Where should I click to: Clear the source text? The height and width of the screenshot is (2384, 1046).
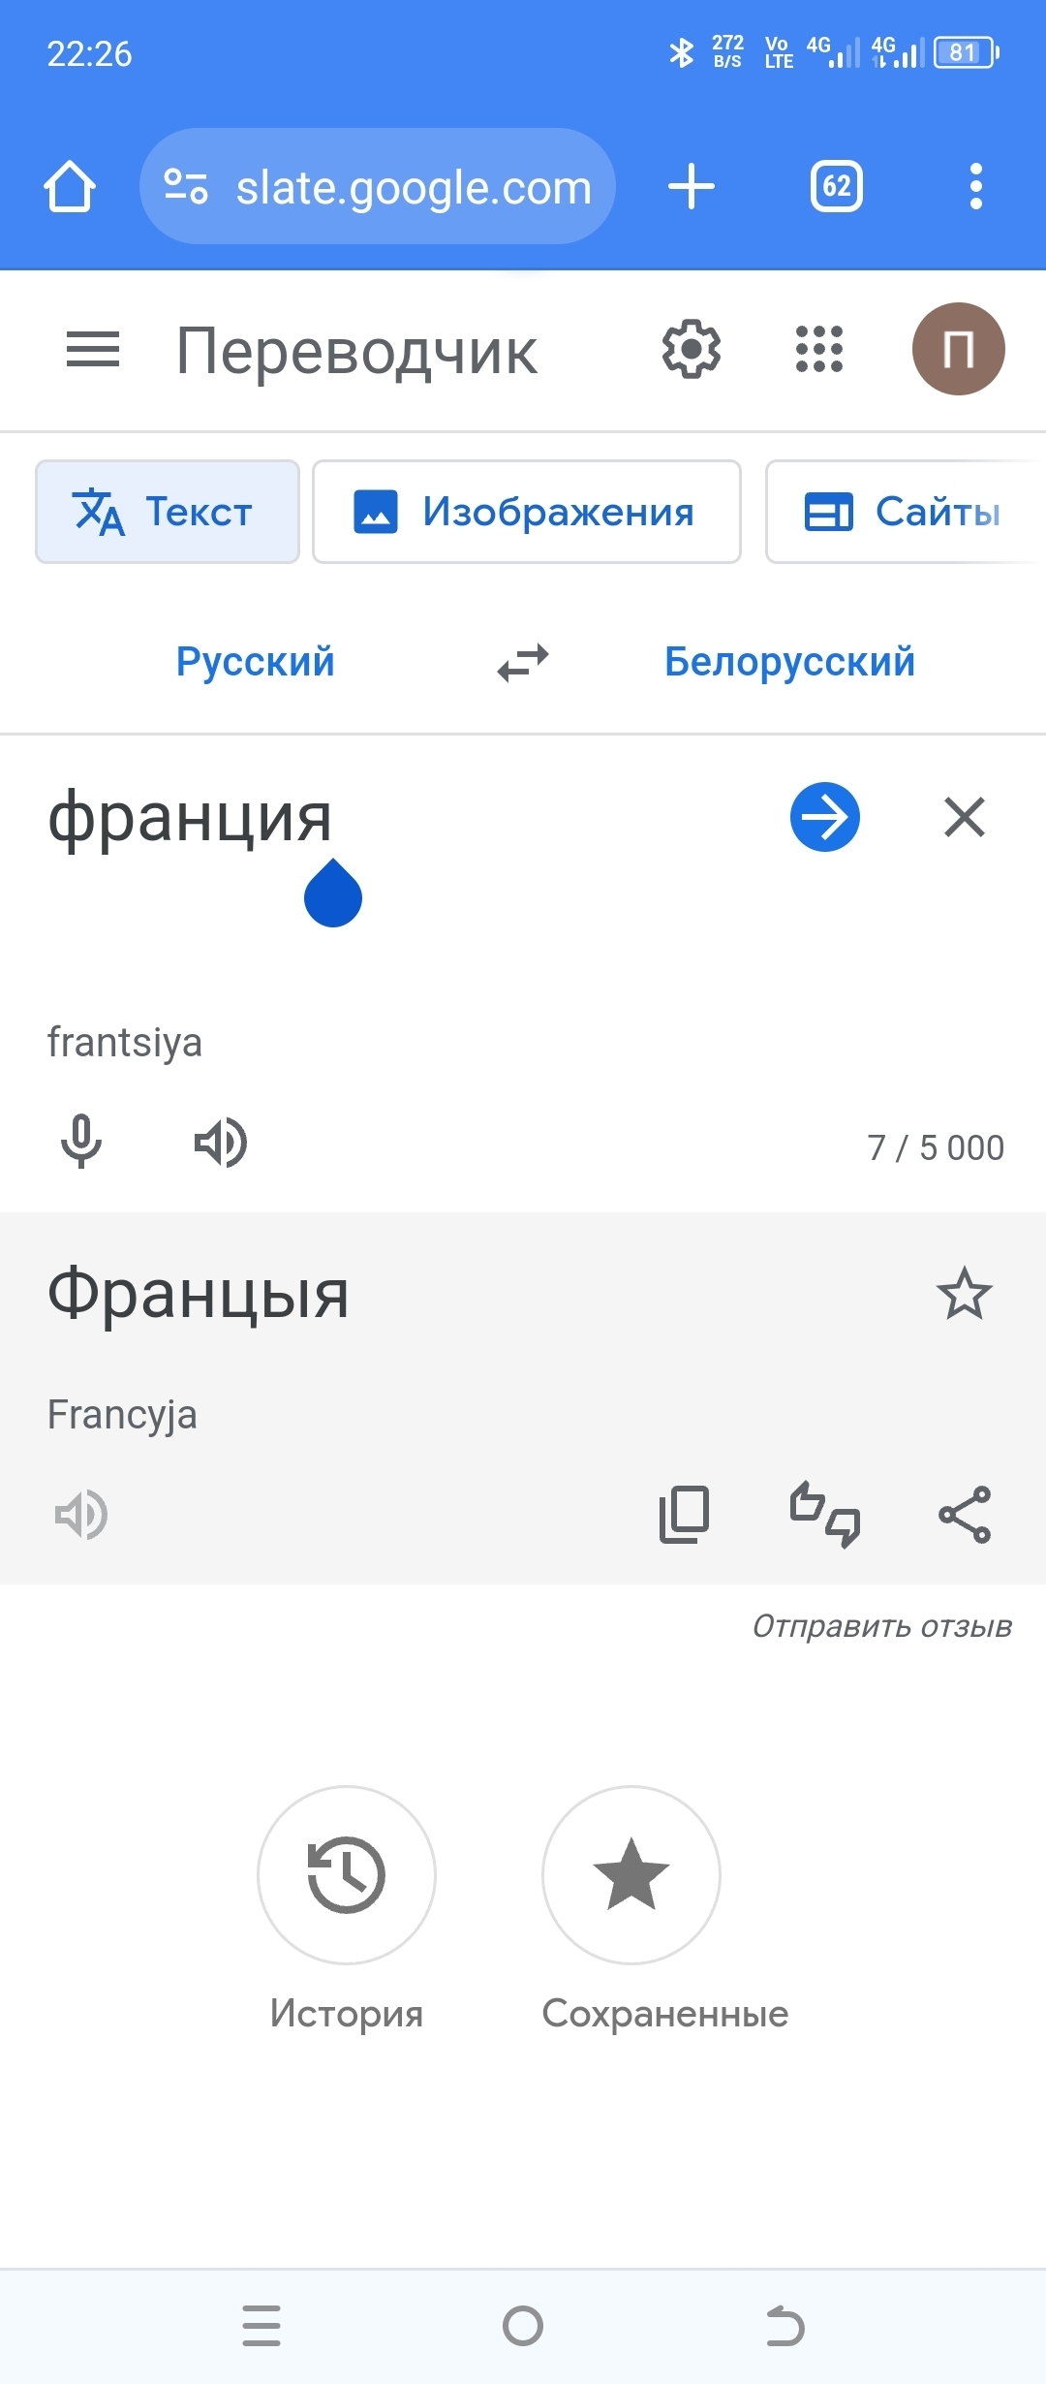tap(964, 817)
